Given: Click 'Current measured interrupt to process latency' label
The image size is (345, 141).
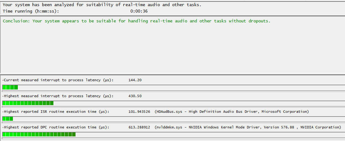Looking at the screenshot, I should coord(58,80).
